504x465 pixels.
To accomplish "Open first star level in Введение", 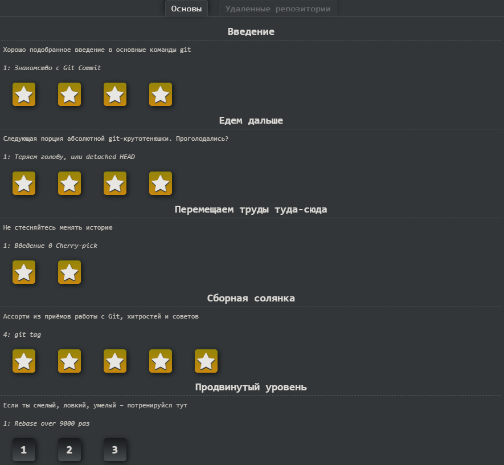I will (24, 94).
